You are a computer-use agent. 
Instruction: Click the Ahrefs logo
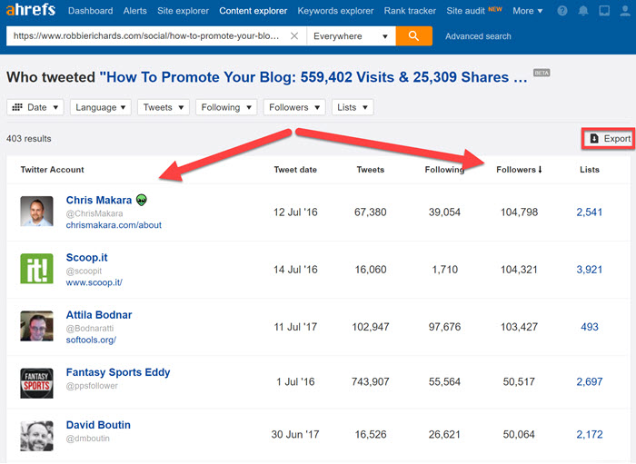click(x=29, y=11)
